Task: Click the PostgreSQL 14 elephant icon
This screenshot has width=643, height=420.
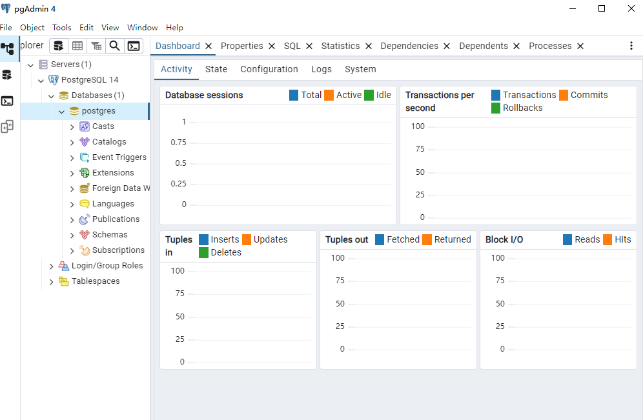Action: click(x=54, y=79)
